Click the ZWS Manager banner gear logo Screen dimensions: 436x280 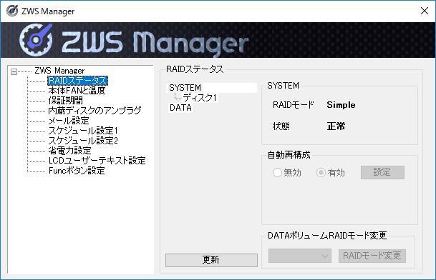pyautogui.click(x=36, y=40)
